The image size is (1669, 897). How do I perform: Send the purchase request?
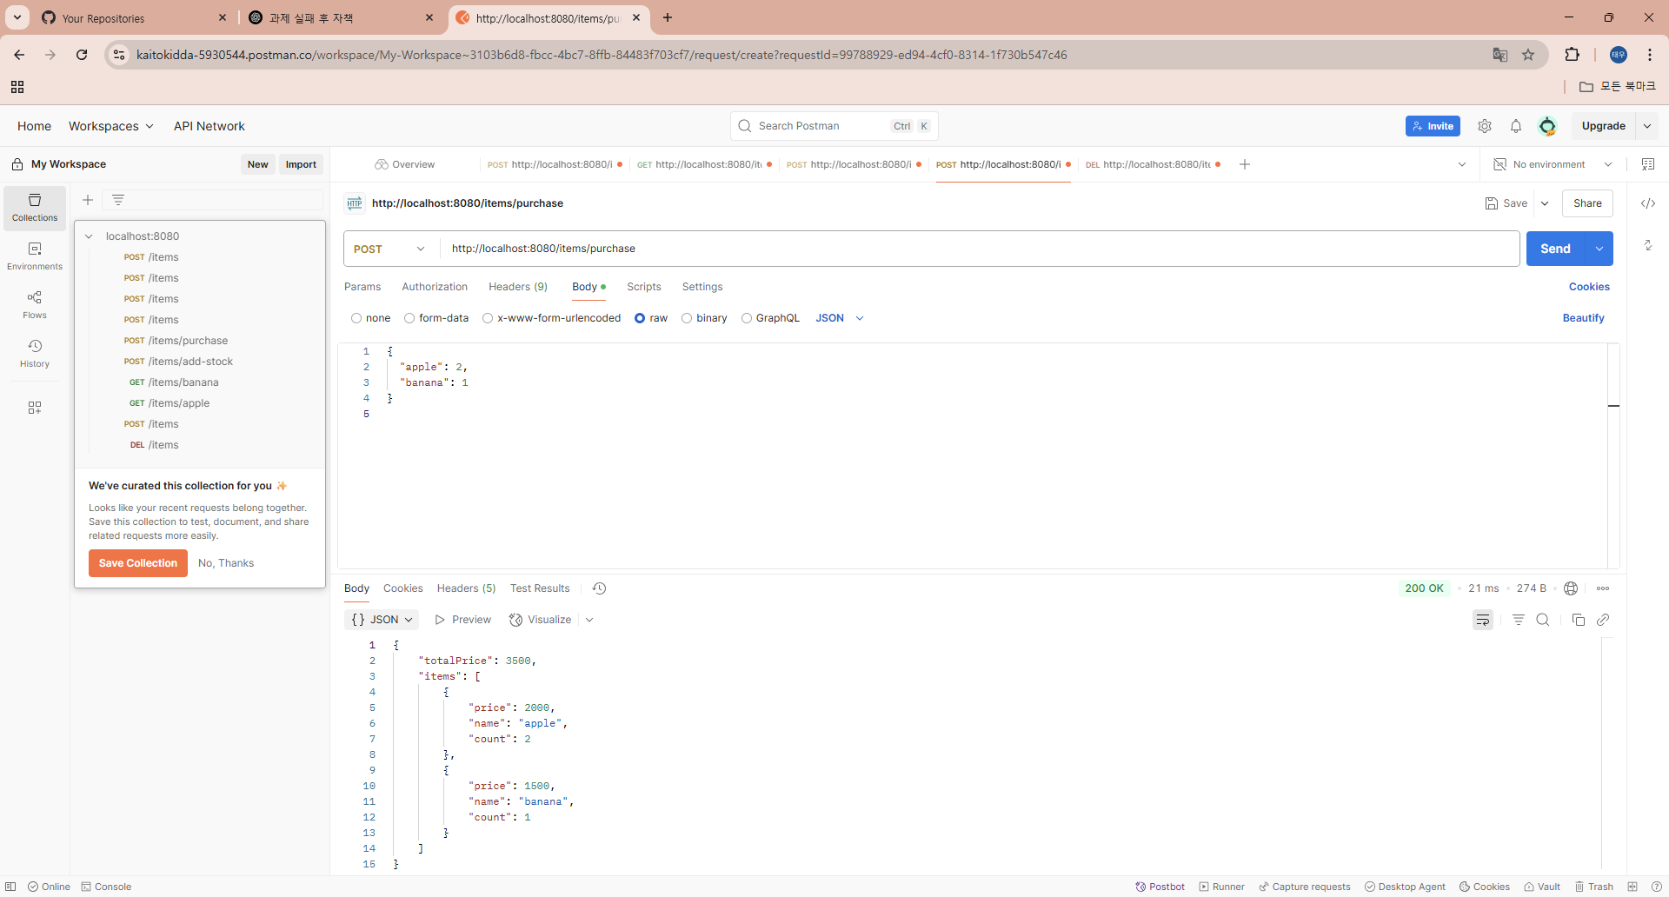[x=1555, y=249]
